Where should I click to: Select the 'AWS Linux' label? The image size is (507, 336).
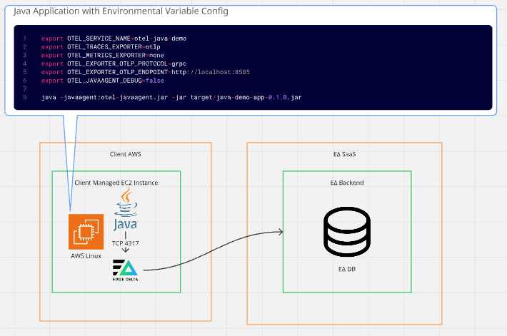[x=86, y=256]
